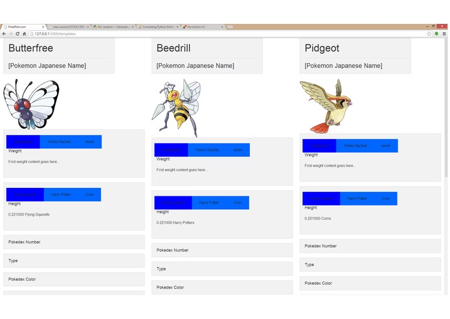The image size is (450, 319).
Task: Click Type row under Pidgeot
Action: (370, 265)
